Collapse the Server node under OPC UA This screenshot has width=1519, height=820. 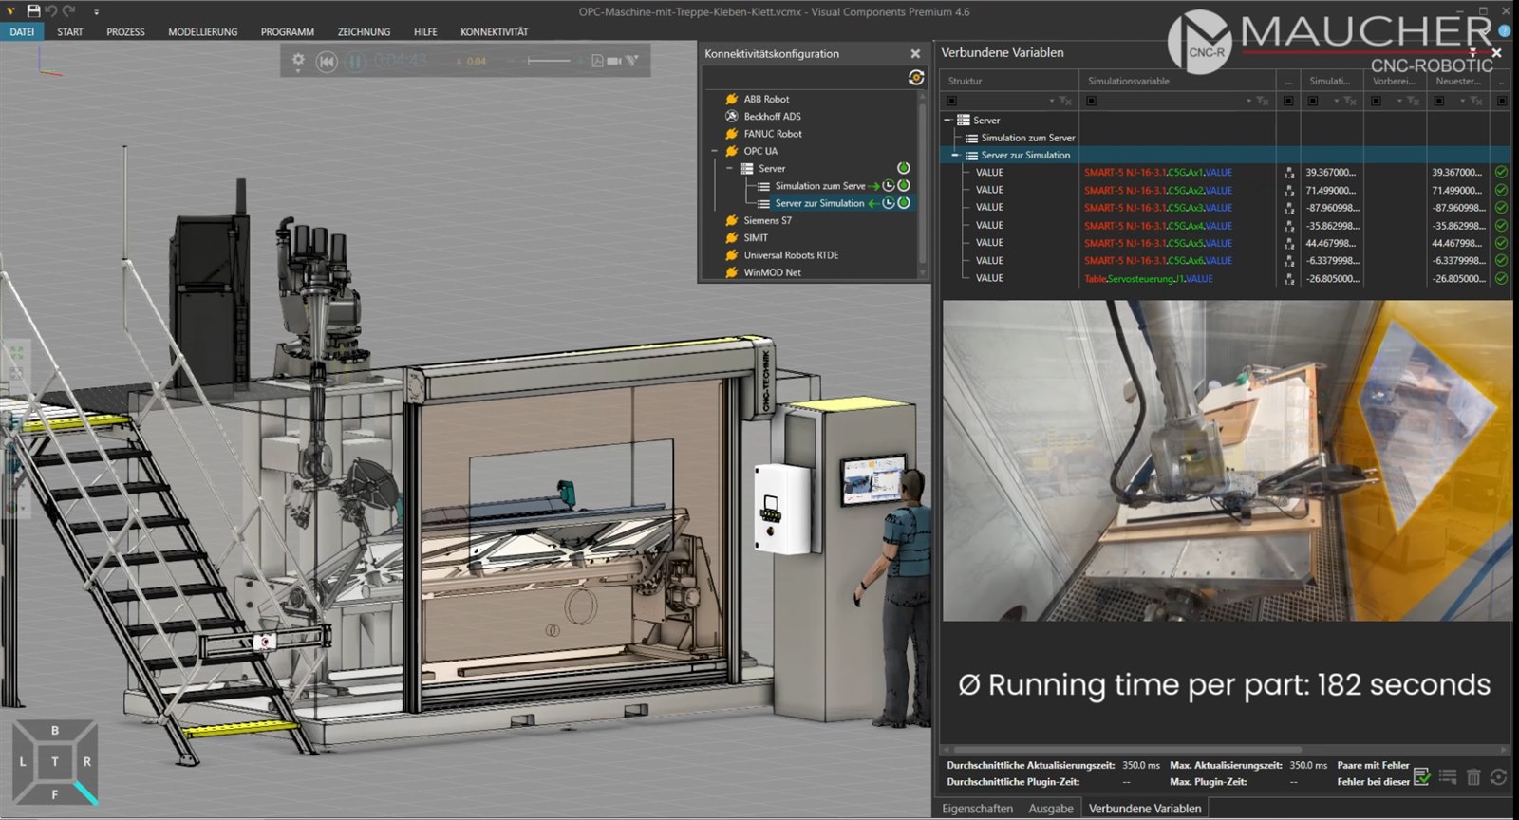click(x=730, y=168)
